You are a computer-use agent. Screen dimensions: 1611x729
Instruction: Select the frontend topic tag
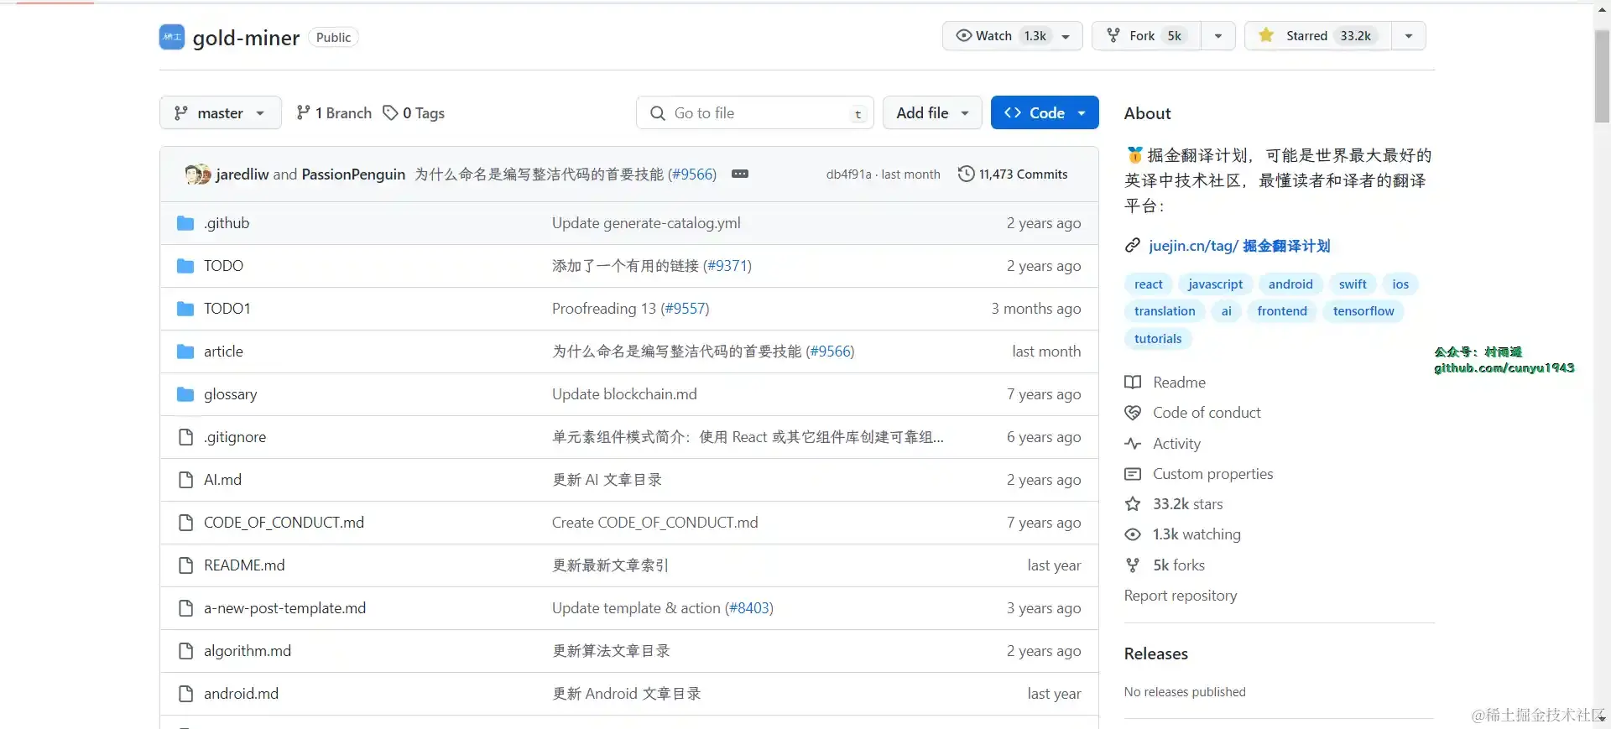pos(1282,311)
